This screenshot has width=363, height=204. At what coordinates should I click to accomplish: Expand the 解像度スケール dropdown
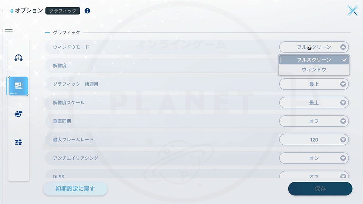coord(314,103)
